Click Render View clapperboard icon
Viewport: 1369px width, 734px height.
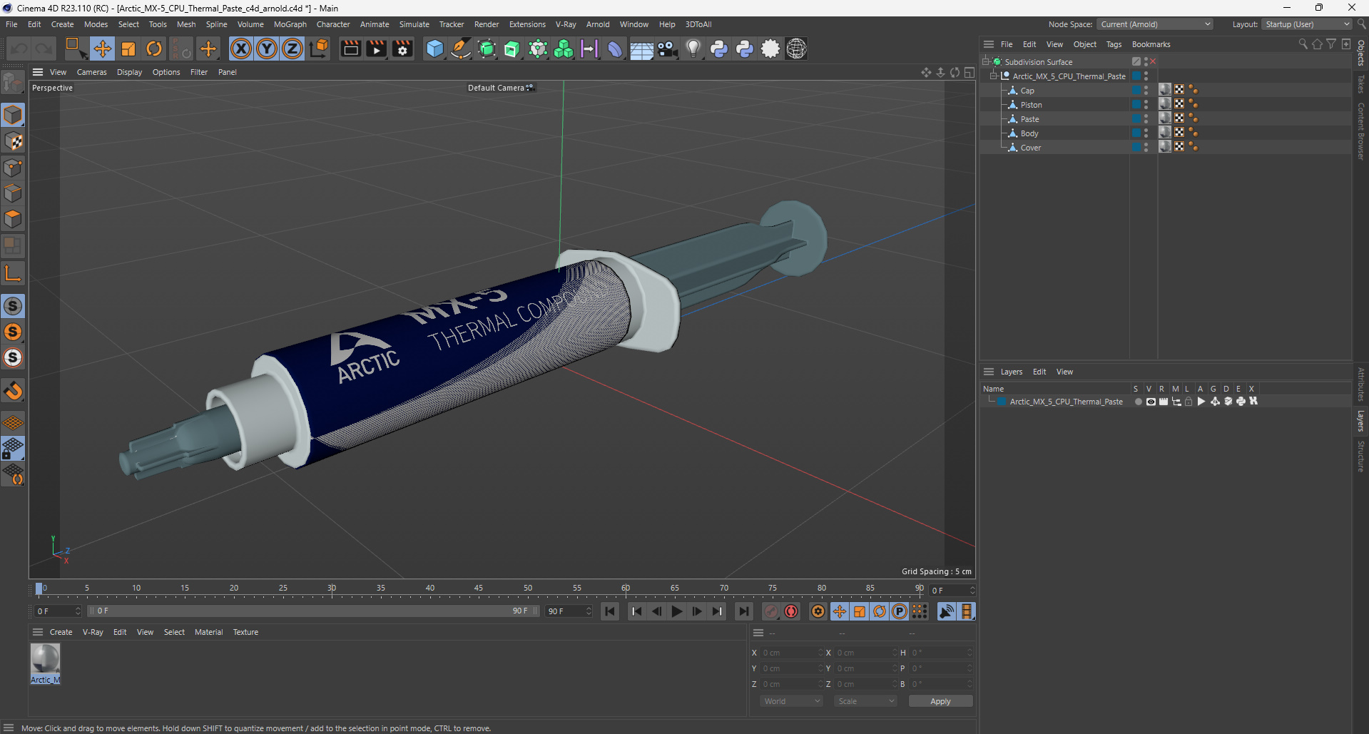coord(350,49)
